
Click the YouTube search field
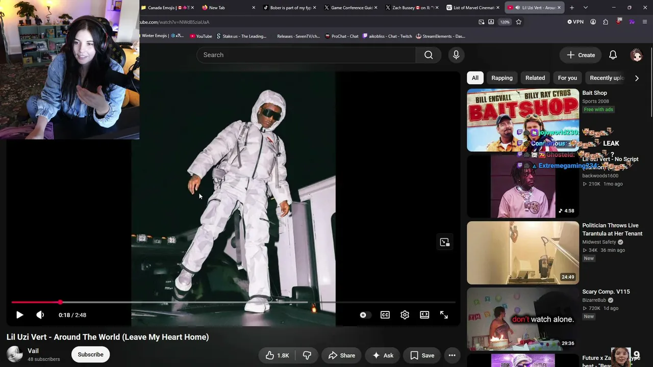pyautogui.click(x=306, y=55)
